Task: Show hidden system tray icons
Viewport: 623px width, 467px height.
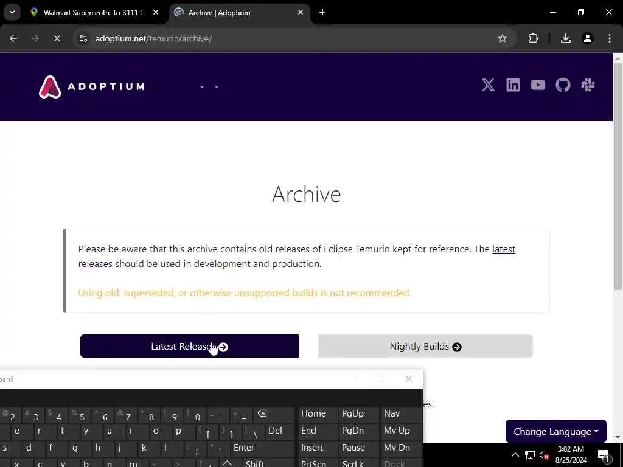Action: tap(515, 455)
